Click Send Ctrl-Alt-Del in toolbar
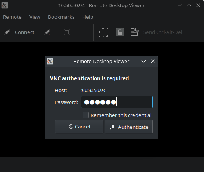 (163, 32)
